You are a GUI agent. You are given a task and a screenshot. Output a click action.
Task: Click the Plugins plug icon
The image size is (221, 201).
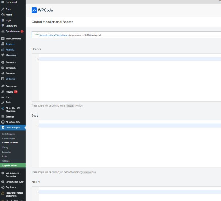[3, 91]
